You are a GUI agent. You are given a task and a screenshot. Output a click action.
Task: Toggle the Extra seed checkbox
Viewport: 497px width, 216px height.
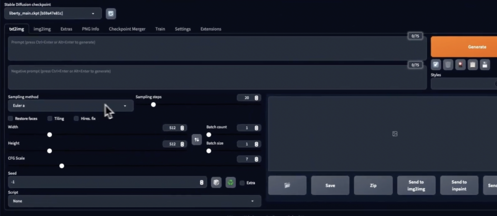(242, 183)
